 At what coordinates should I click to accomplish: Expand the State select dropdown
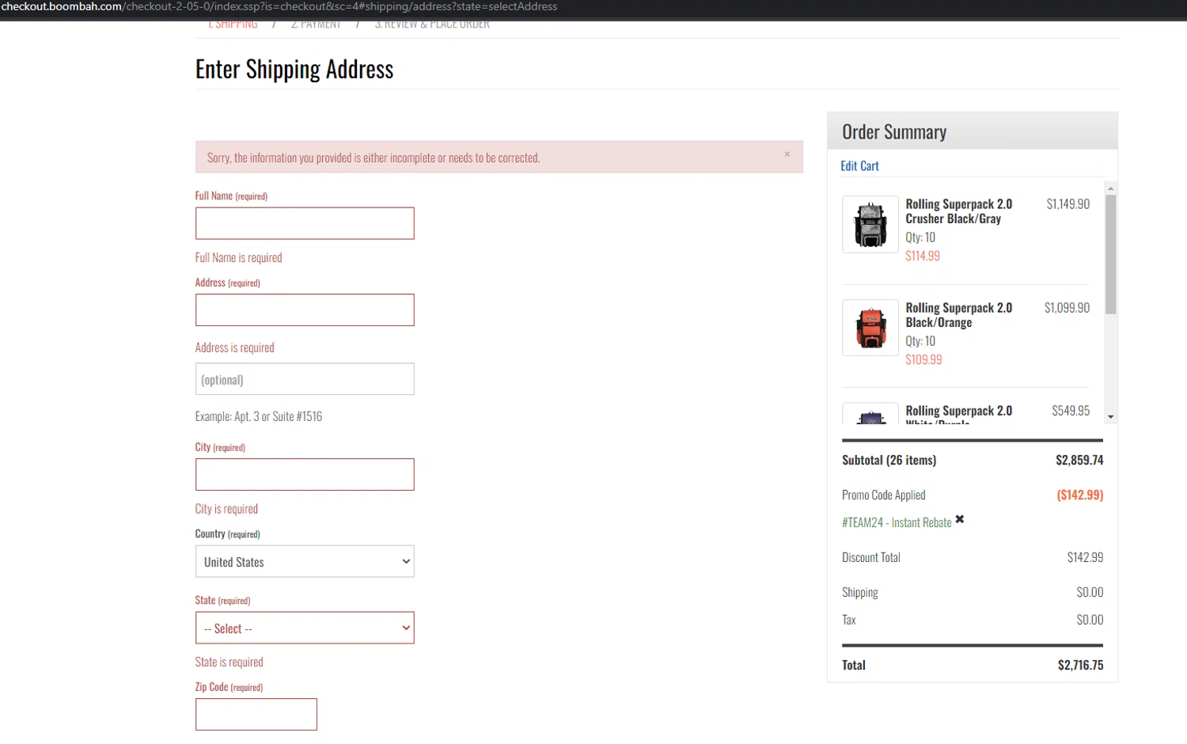(305, 628)
